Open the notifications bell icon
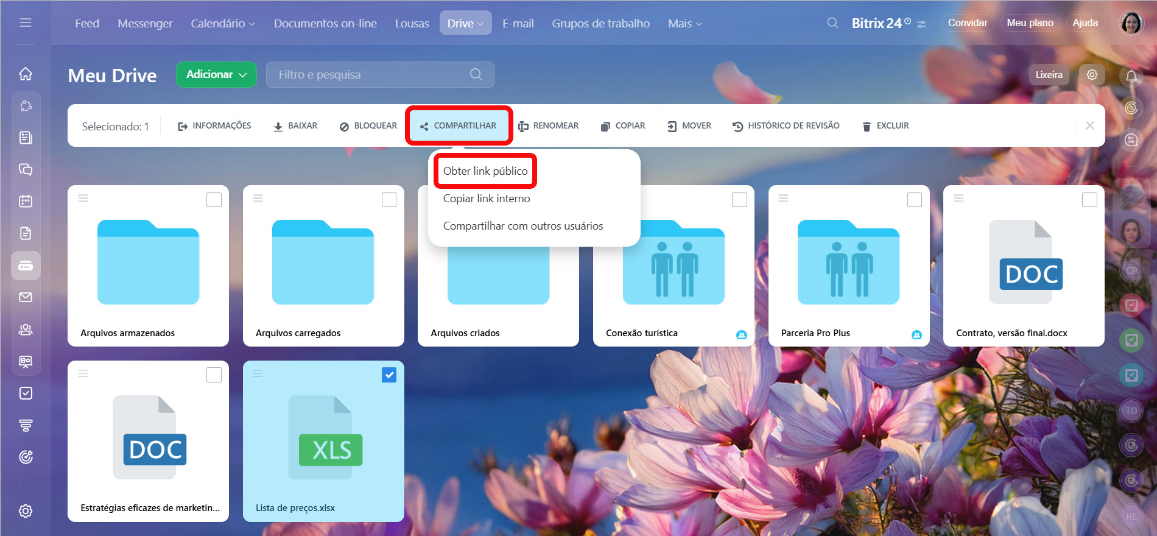 click(x=1131, y=76)
